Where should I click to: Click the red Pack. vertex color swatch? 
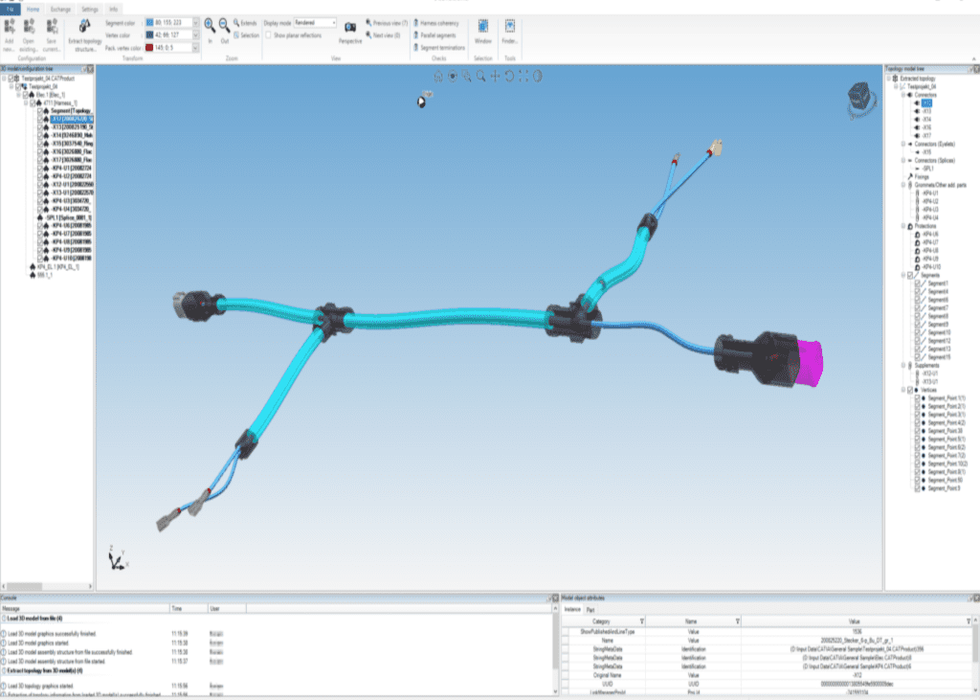(150, 46)
